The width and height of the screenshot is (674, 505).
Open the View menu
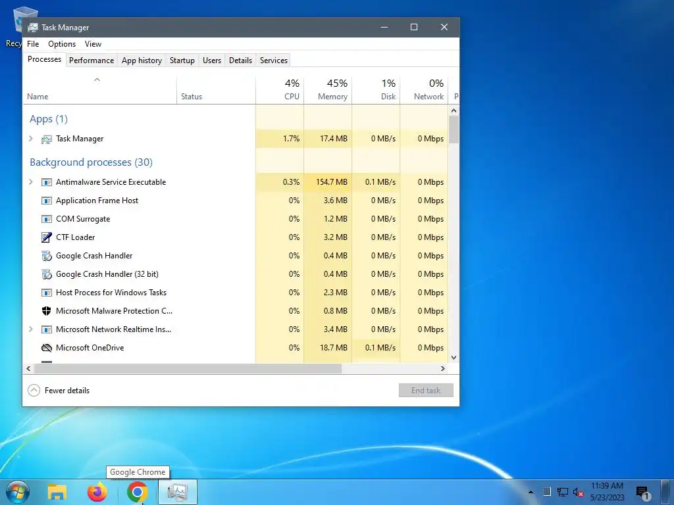click(x=93, y=44)
